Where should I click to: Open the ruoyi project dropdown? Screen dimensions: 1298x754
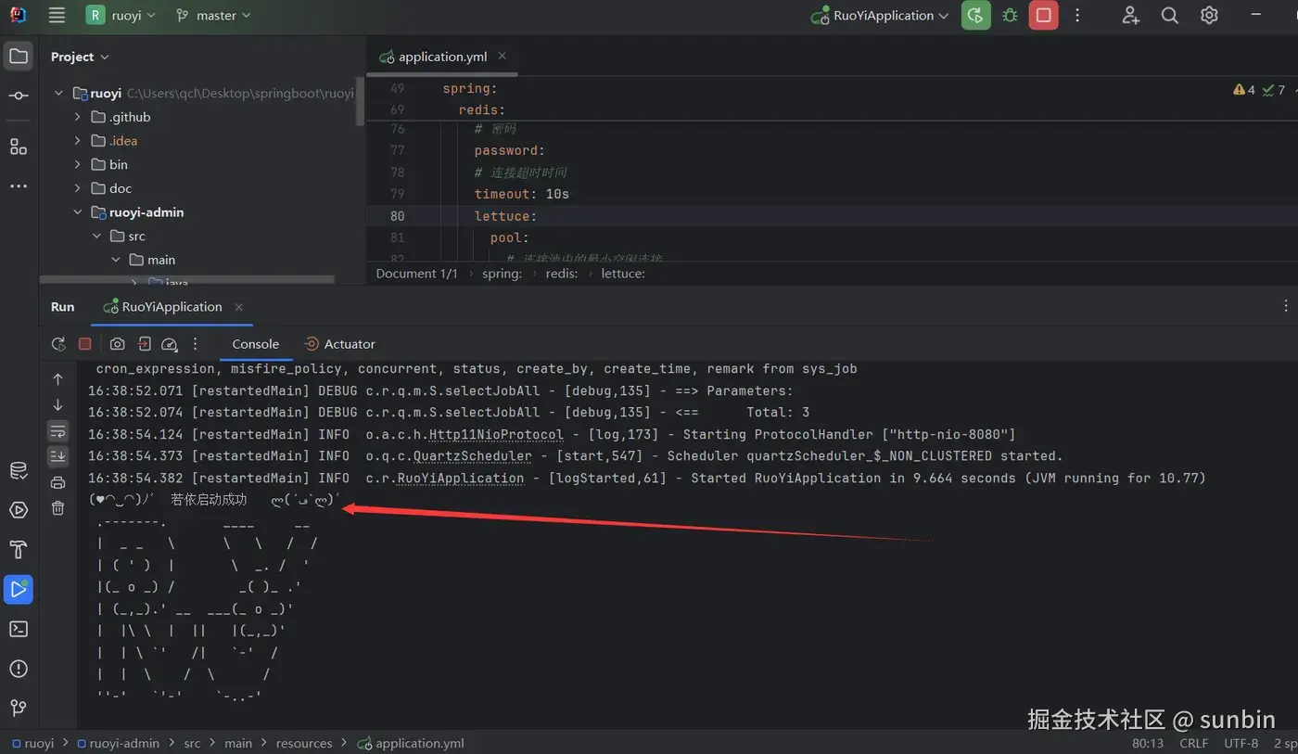coord(121,16)
